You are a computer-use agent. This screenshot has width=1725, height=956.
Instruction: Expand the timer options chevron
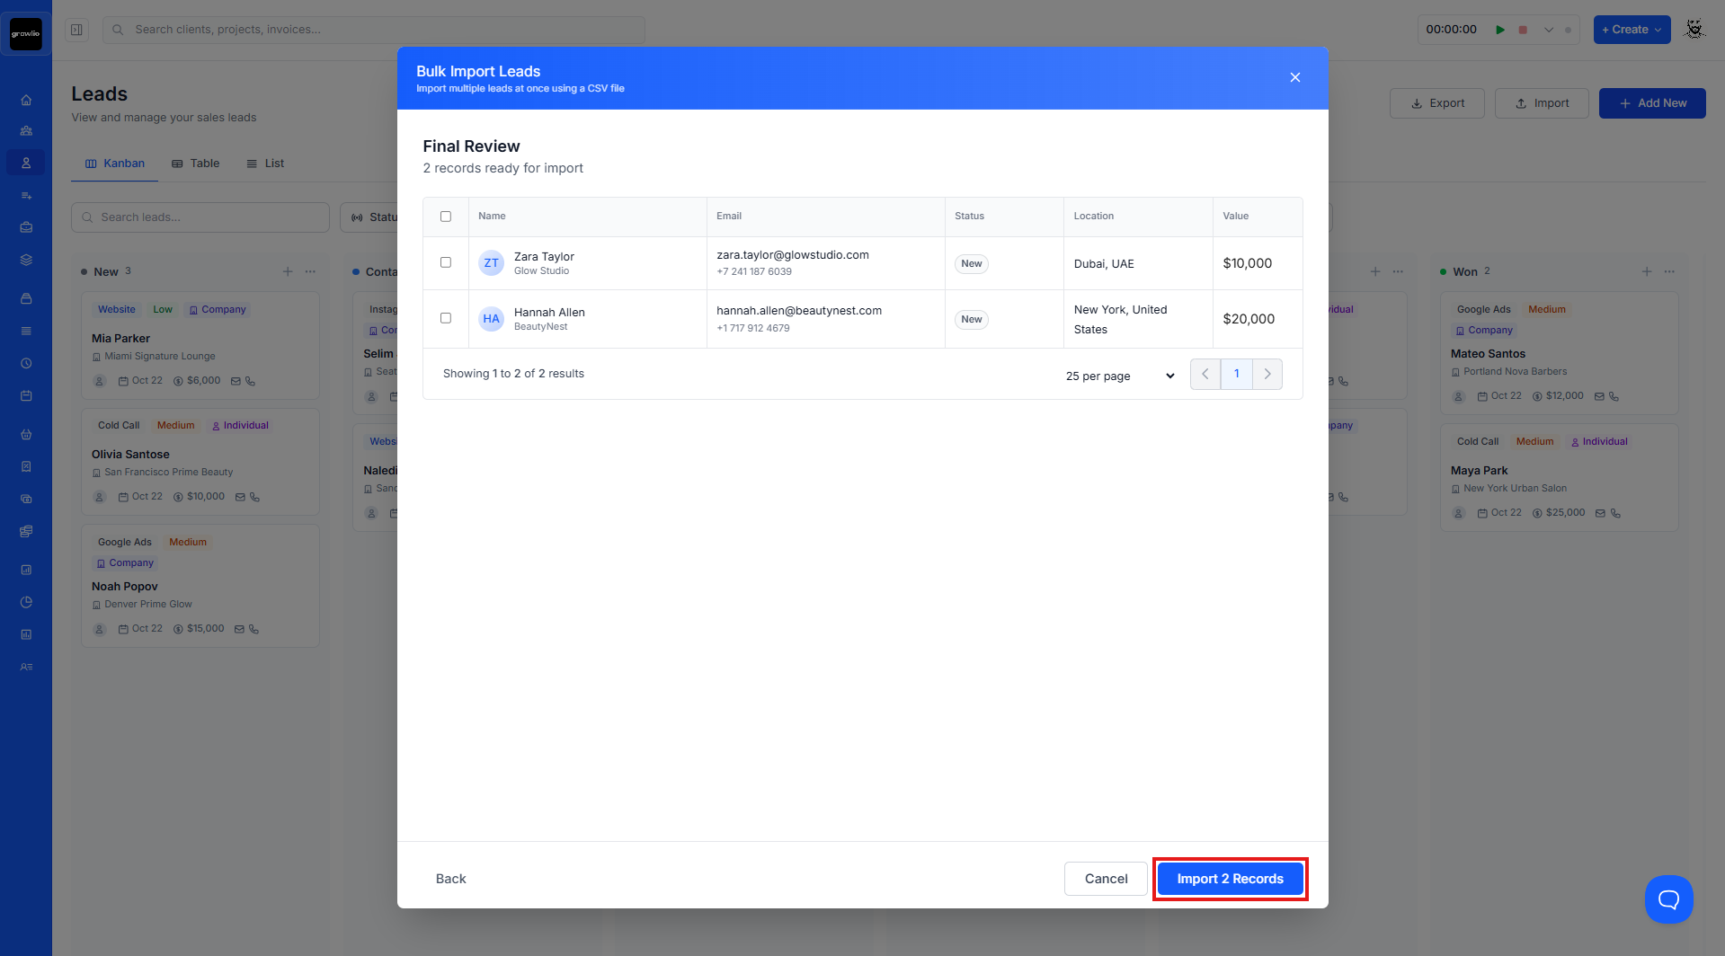[x=1548, y=30]
